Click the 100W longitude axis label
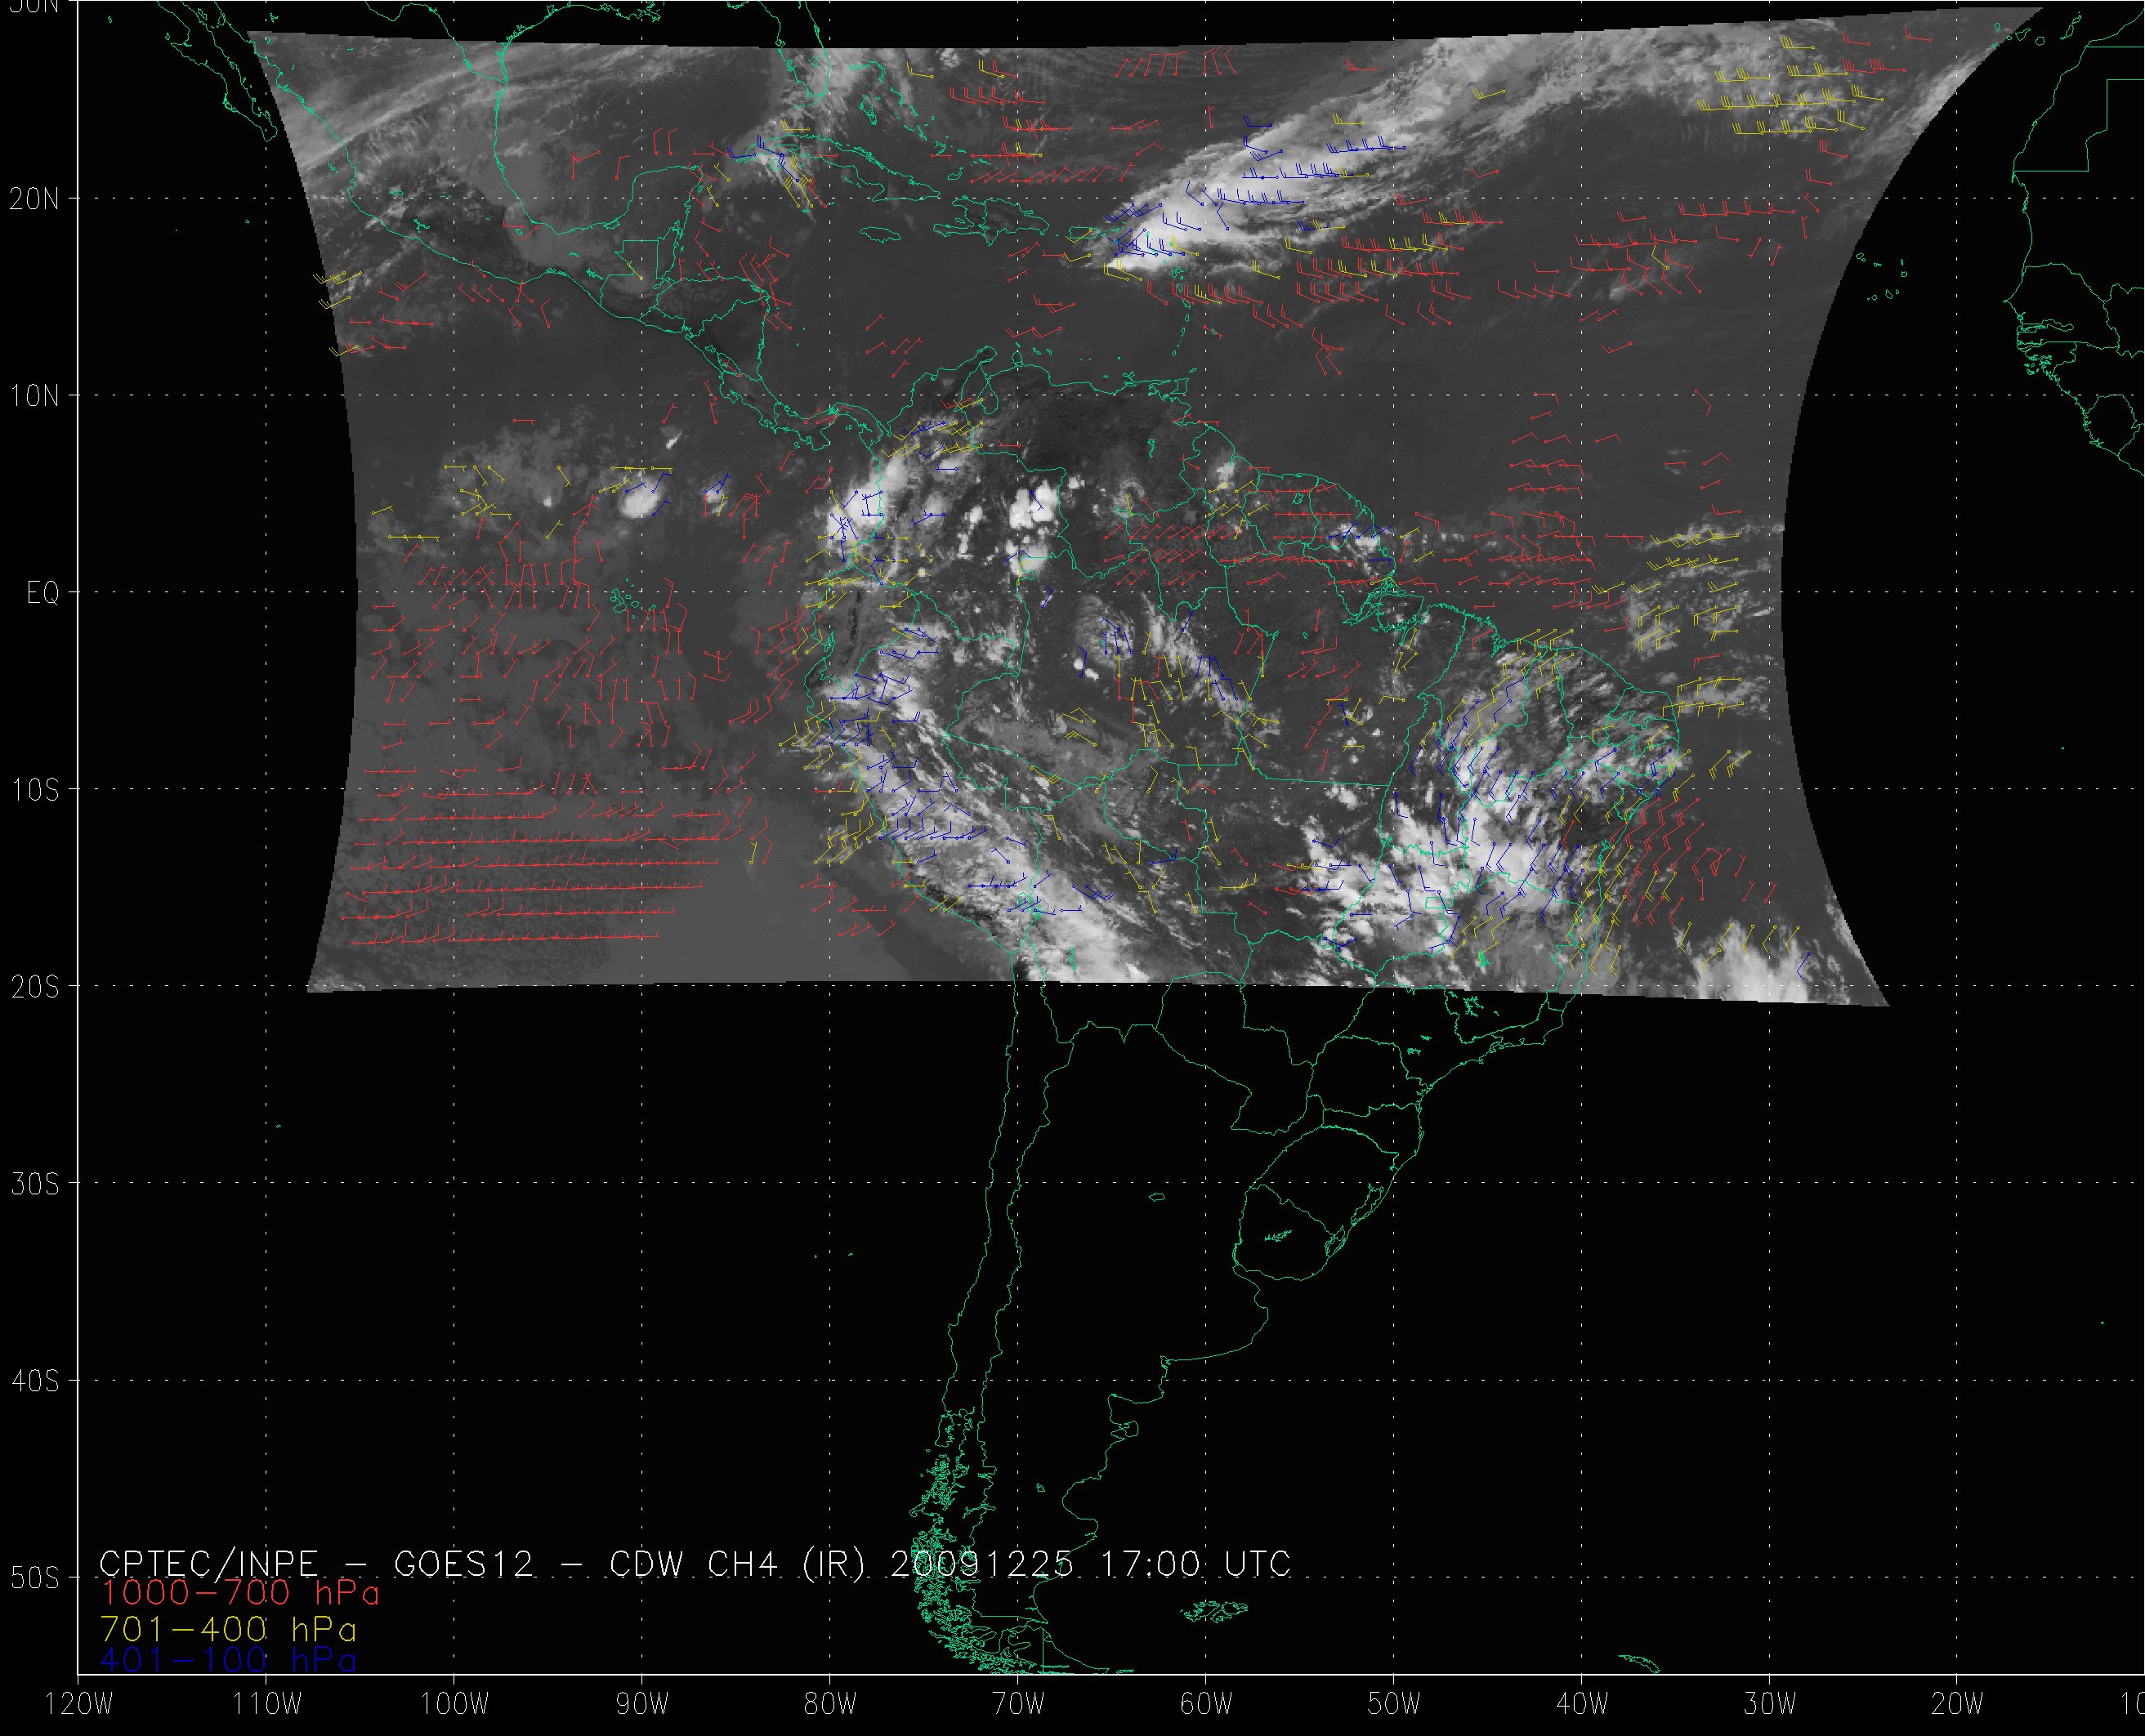 (454, 1705)
